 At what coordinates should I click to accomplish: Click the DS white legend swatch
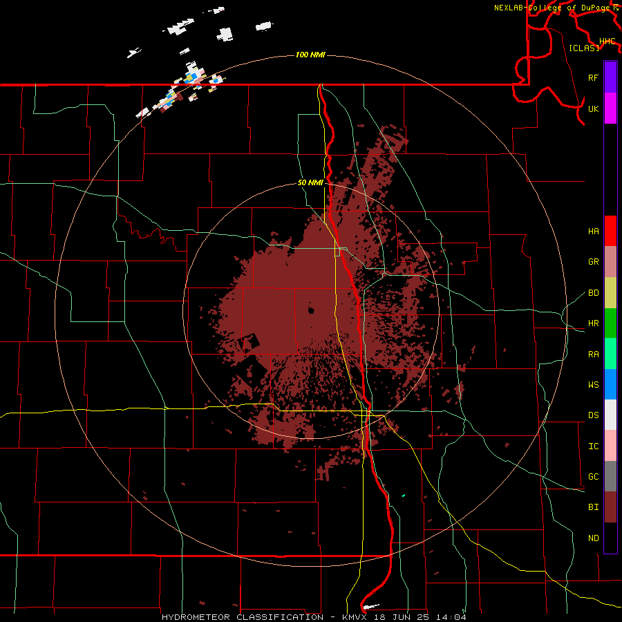tap(610, 415)
